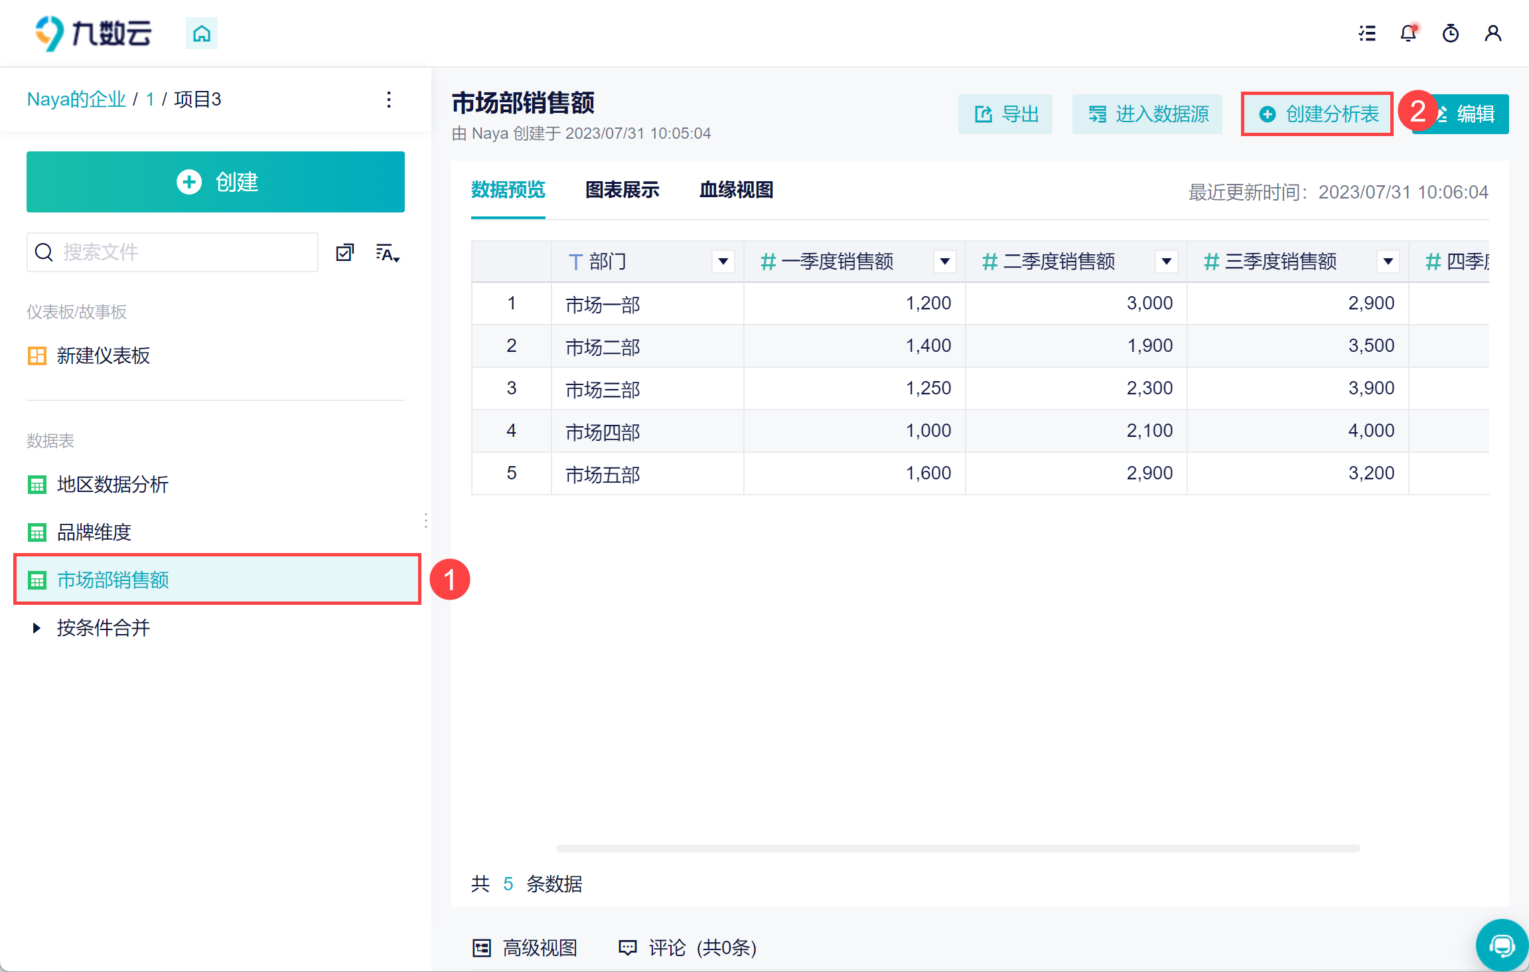Select the 地区数据分析 table

pyautogui.click(x=216, y=485)
